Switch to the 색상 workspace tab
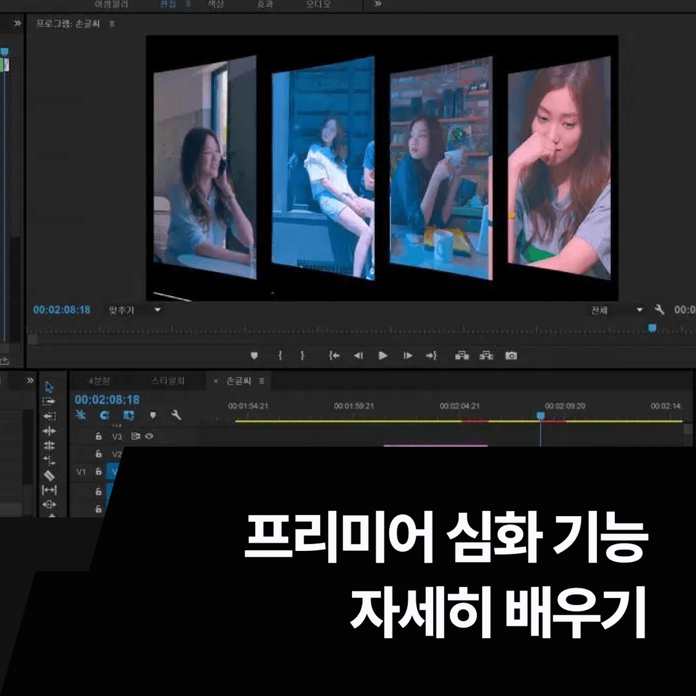The width and height of the screenshot is (696, 696). tap(216, 5)
